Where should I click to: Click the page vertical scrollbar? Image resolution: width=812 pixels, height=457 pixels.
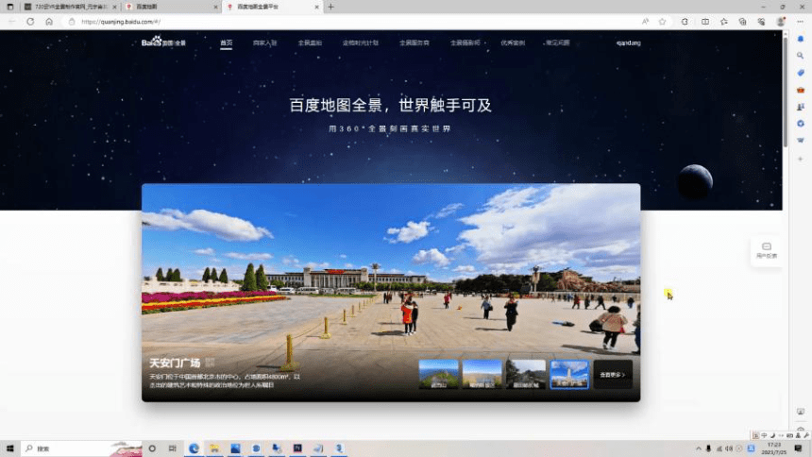[786, 91]
